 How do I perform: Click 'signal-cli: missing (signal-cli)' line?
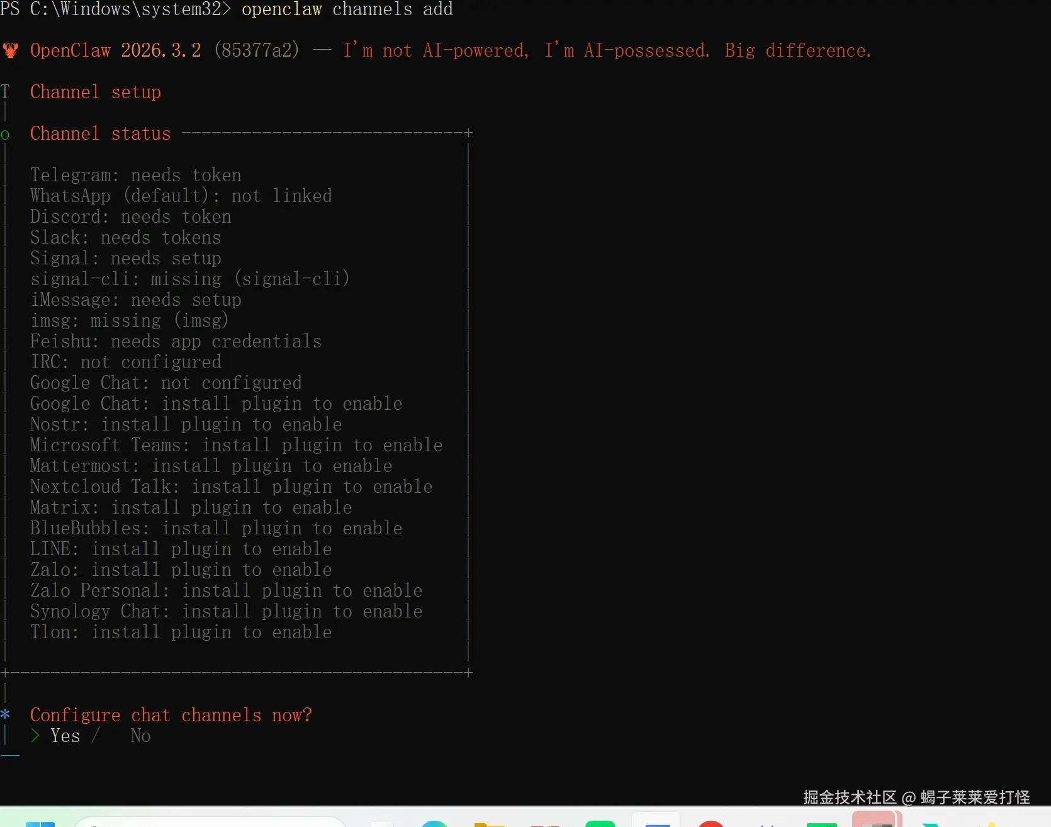[x=190, y=279]
